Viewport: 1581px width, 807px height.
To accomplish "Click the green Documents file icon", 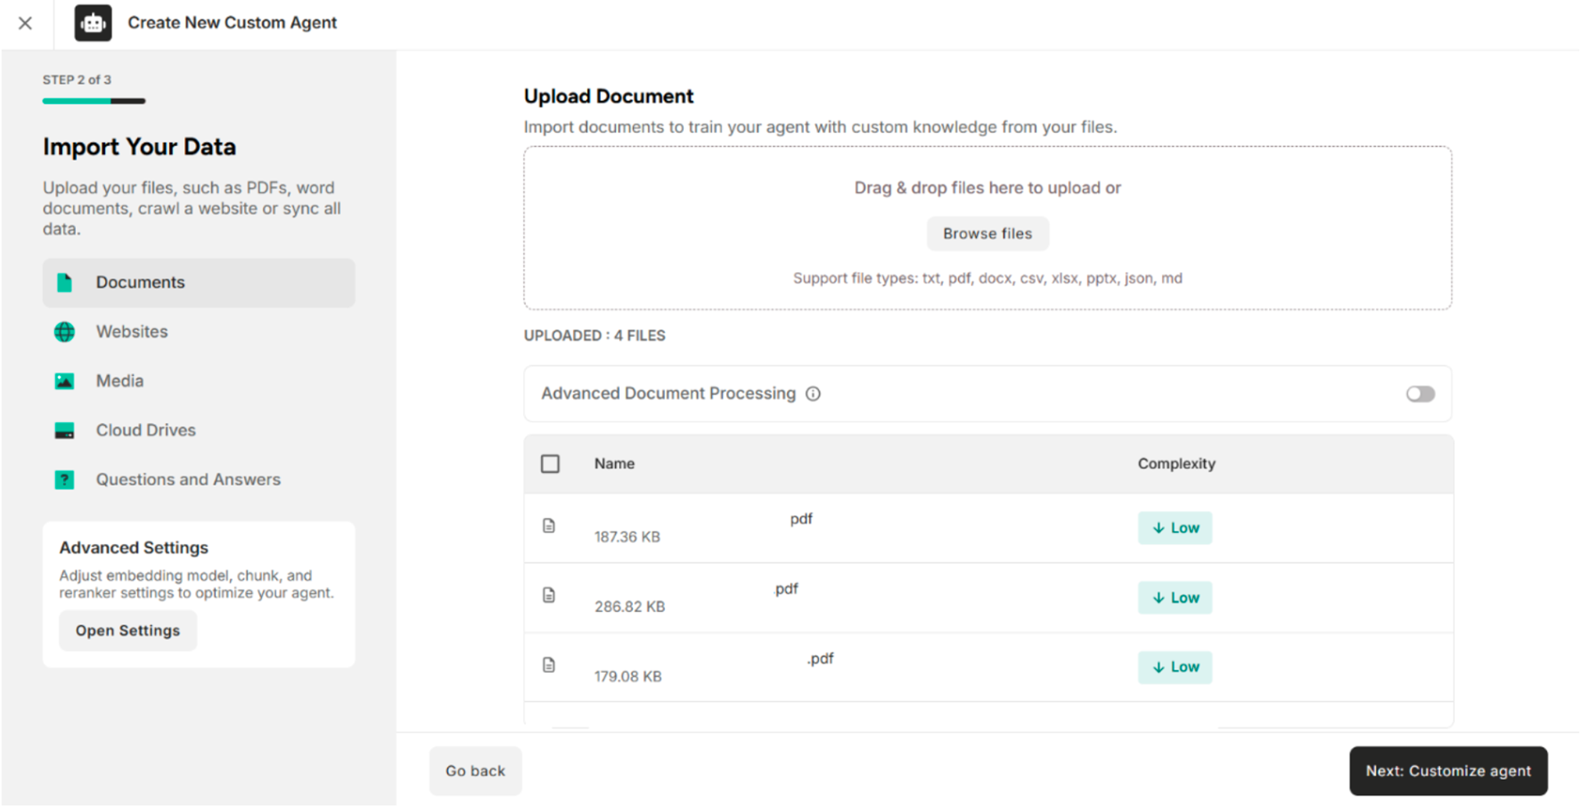I will pos(65,283).
